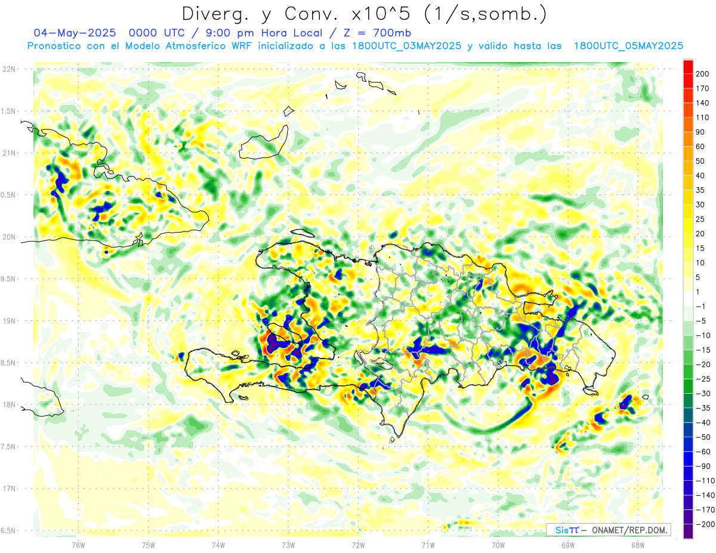Viewport: 716px width, 553px height.
Task: Click the red topmost swatch of the color scale
Action: (687, 67)
